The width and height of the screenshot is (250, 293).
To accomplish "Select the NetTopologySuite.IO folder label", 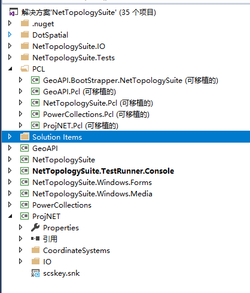I will (x=69, y=47).
